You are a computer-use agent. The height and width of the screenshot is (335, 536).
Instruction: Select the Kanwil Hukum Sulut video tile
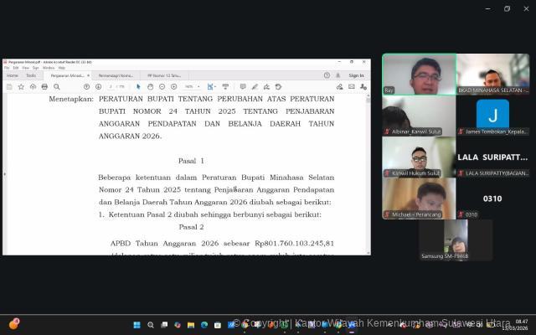pyautogui.click(x=419, y=157)
